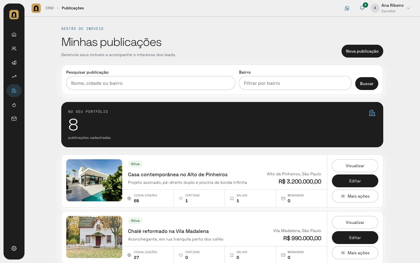Open the notifications bell with badge 6
This screenshot has width=420, height=263.
[x=362, y=8]
